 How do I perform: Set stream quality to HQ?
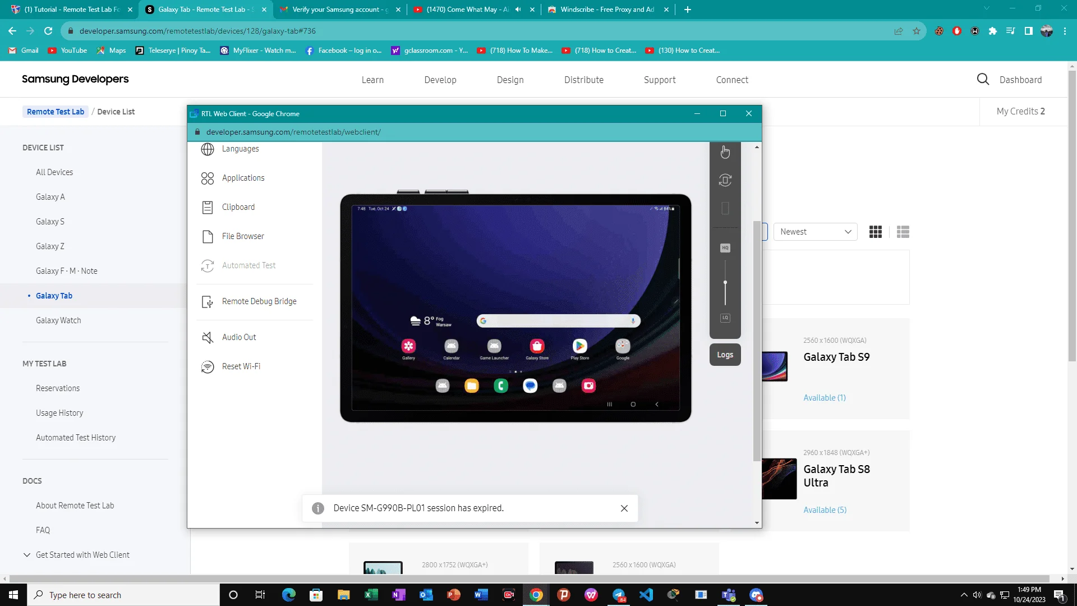(x=725, y=248)
